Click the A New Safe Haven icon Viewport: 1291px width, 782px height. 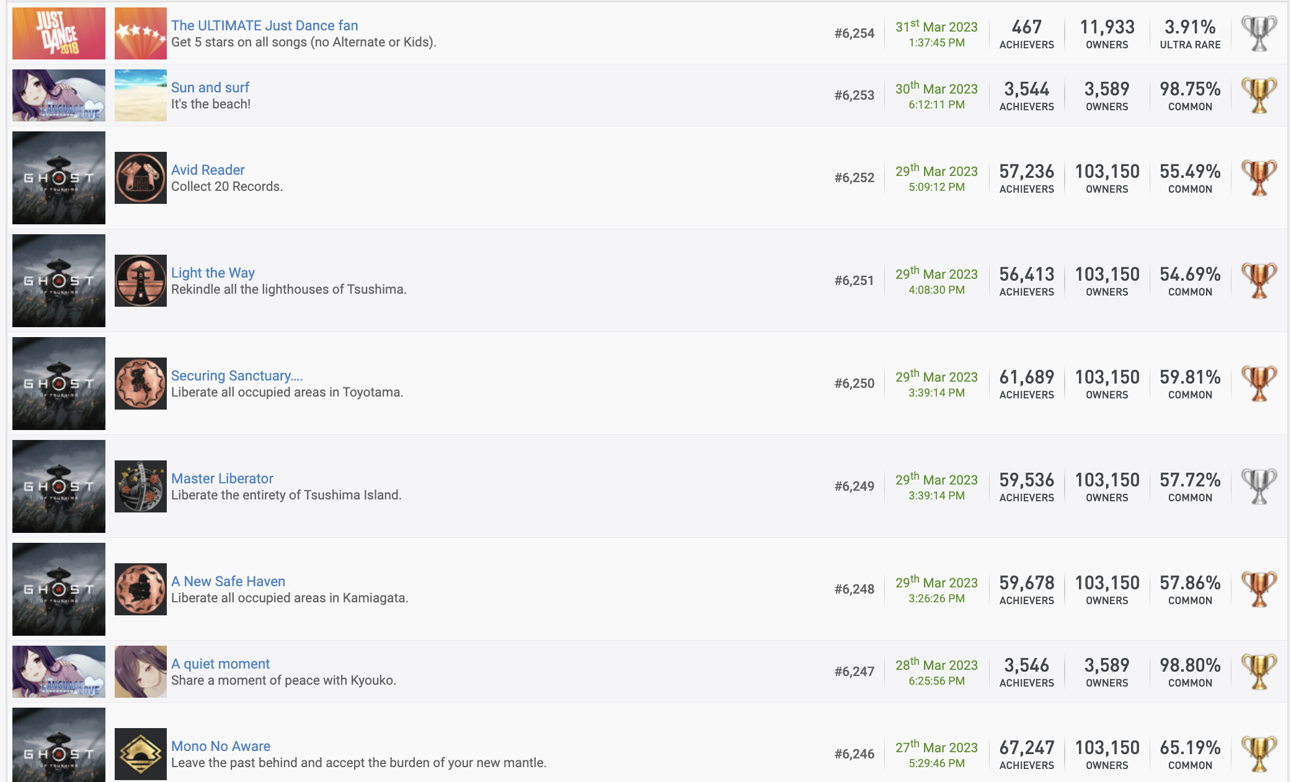[x=141, y=589]
